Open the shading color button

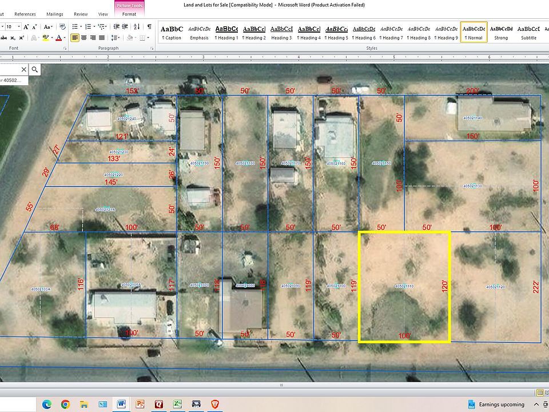(x=130, y=38)
